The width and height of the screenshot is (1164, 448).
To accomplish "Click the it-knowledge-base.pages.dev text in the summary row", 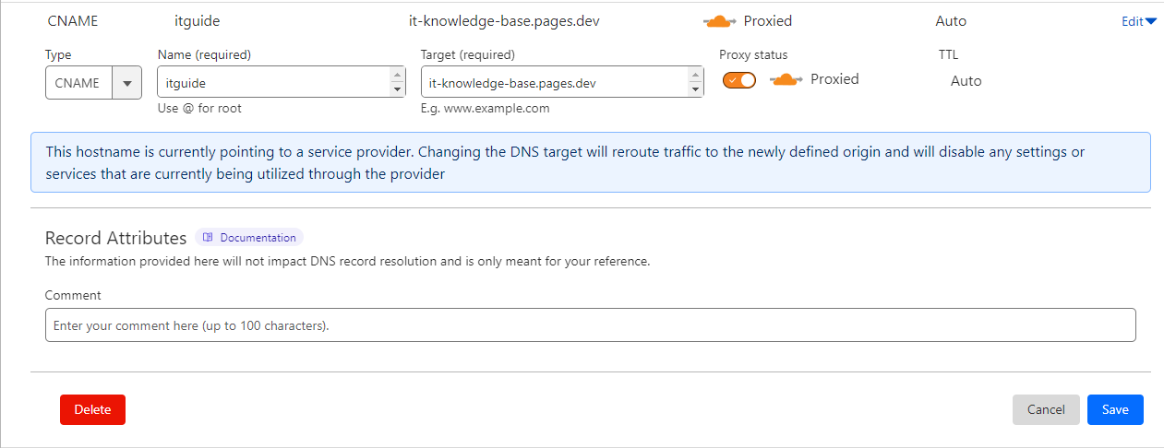I will pyautogui.click(x=504, y=21).
